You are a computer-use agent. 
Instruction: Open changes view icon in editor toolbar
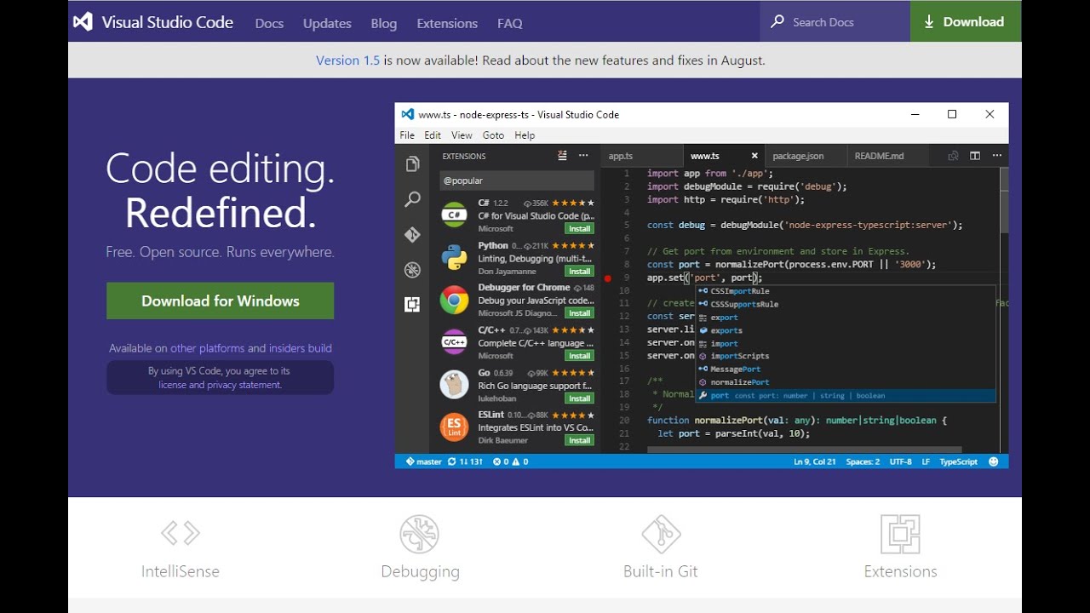[x=953, y=156]
